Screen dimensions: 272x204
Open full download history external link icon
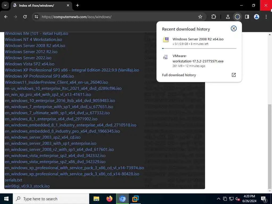tap(234, 75)
